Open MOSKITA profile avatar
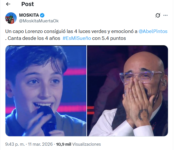 [x=11, y=18]
